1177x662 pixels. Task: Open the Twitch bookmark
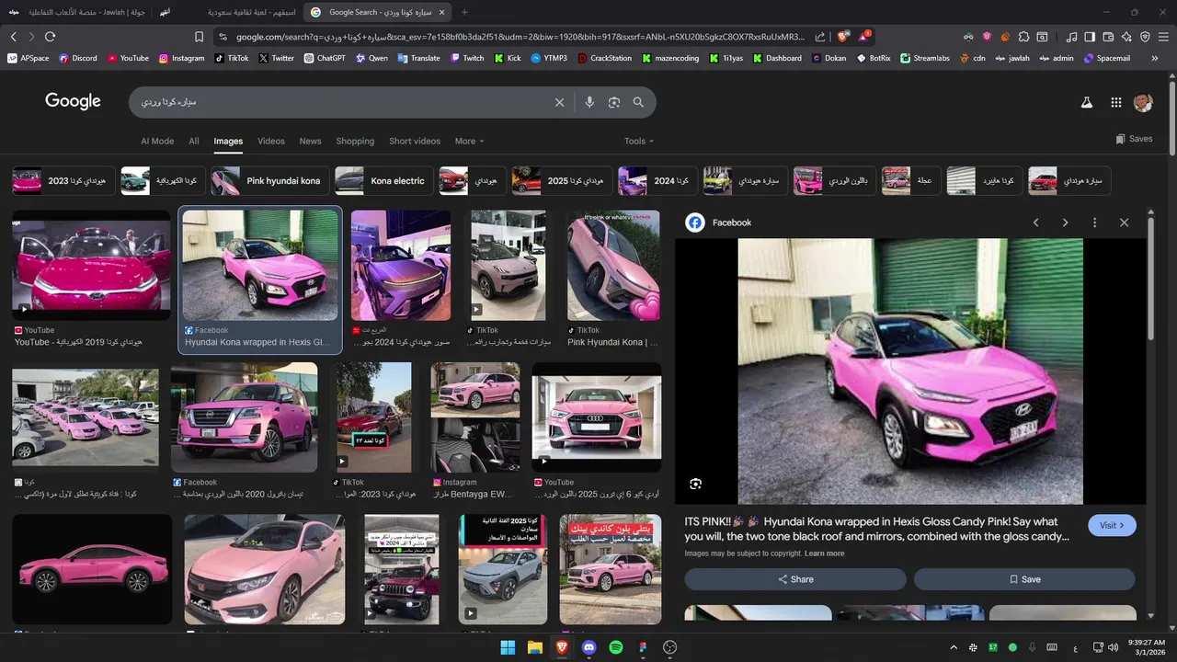pyautogui.click(x=467, y=58)
